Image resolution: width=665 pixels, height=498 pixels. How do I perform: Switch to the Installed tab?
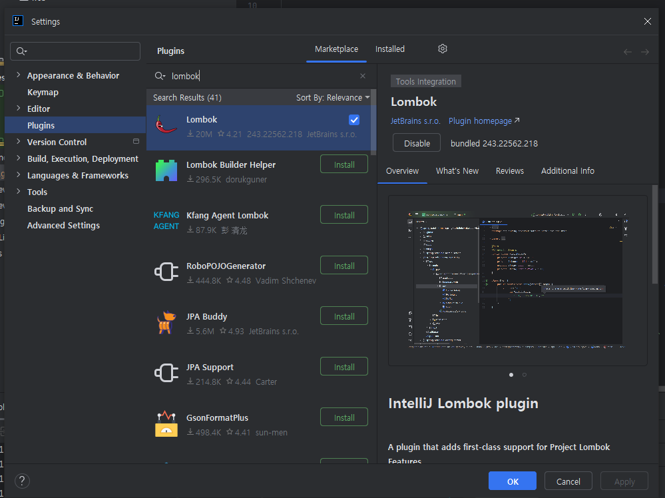point(390,49)
